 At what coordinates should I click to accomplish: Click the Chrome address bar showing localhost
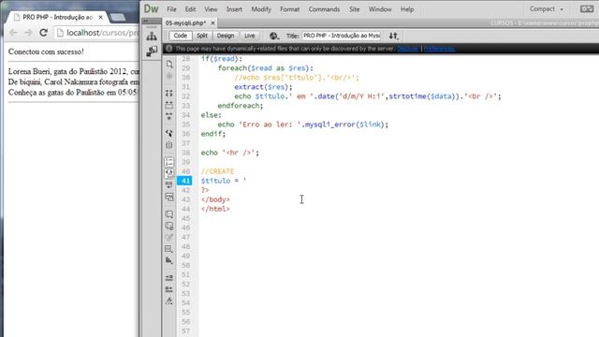96,33
